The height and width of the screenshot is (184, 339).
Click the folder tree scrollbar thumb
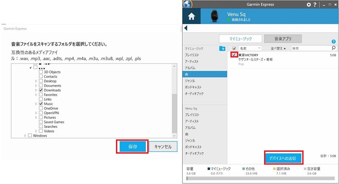[174, 113]
